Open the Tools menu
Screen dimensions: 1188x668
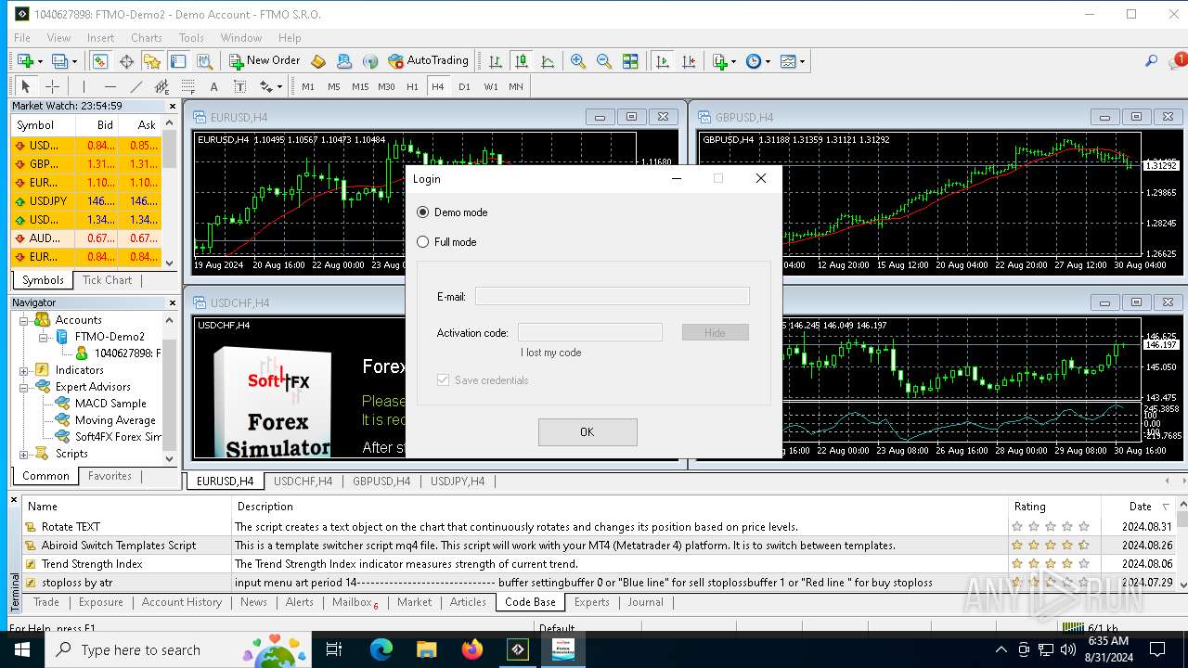point(191,38)
